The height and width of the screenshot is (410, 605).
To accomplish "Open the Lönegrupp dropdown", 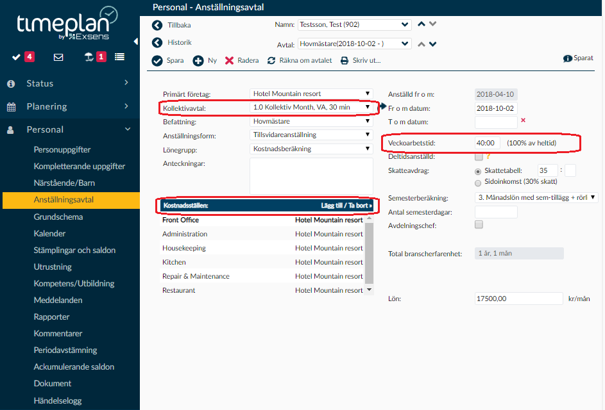I will [311, 149].
